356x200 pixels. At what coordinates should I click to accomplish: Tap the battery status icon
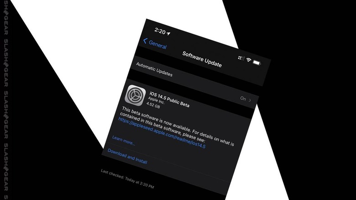[x=257, y=62]
